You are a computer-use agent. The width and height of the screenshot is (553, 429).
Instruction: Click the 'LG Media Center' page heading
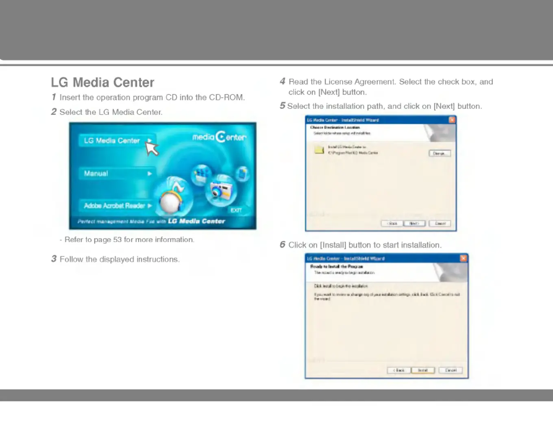coord(102,82)
